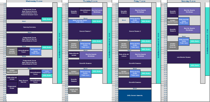Viewport: 210px width, 102px height.
Task: Click Wednesday's Basic Science Seminar evening block
Action: coord(24,81)
